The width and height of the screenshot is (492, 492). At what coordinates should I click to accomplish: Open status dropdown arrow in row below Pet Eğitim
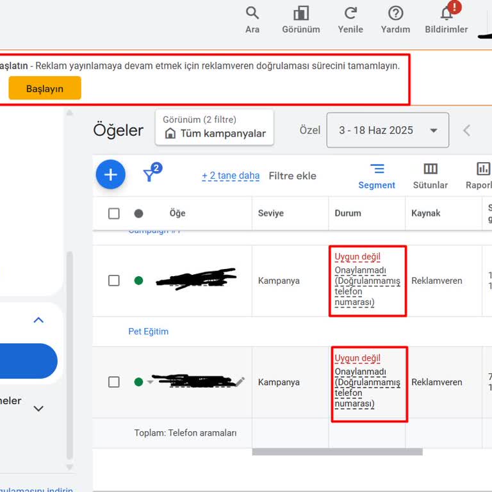(x=151, y=382)
